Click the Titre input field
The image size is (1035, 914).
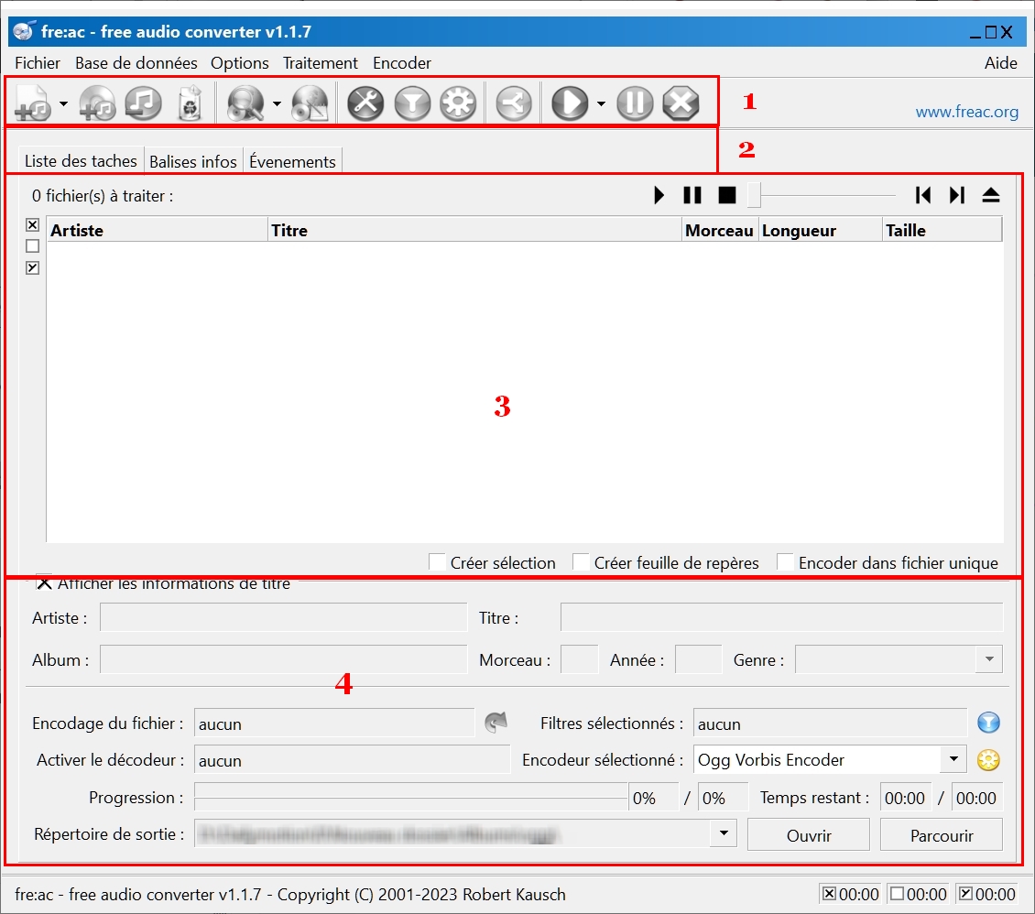tap(781, 617)
